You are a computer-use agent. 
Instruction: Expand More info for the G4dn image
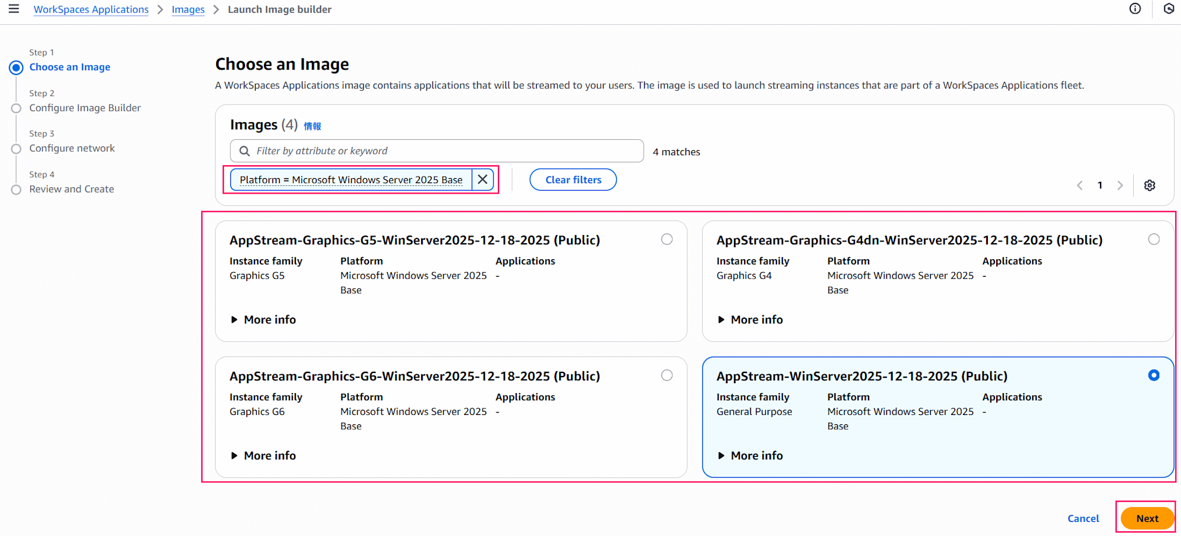(x=750, y=319)
